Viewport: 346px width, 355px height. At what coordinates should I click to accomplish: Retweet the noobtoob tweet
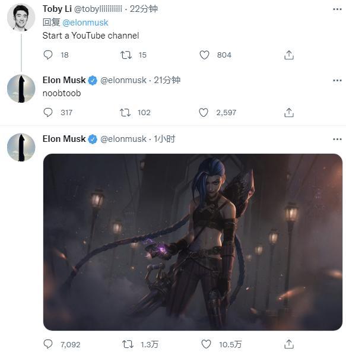tap(125, 112)
